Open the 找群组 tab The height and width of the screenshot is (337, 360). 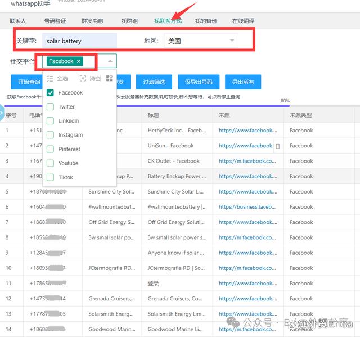click(130, 21)
